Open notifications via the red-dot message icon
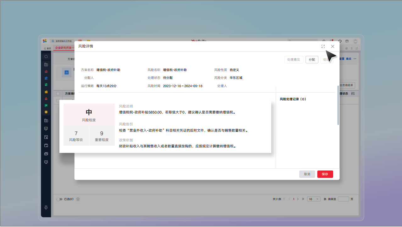The width and height of the screenshot is (402, 227). click(x=331, y=41)
